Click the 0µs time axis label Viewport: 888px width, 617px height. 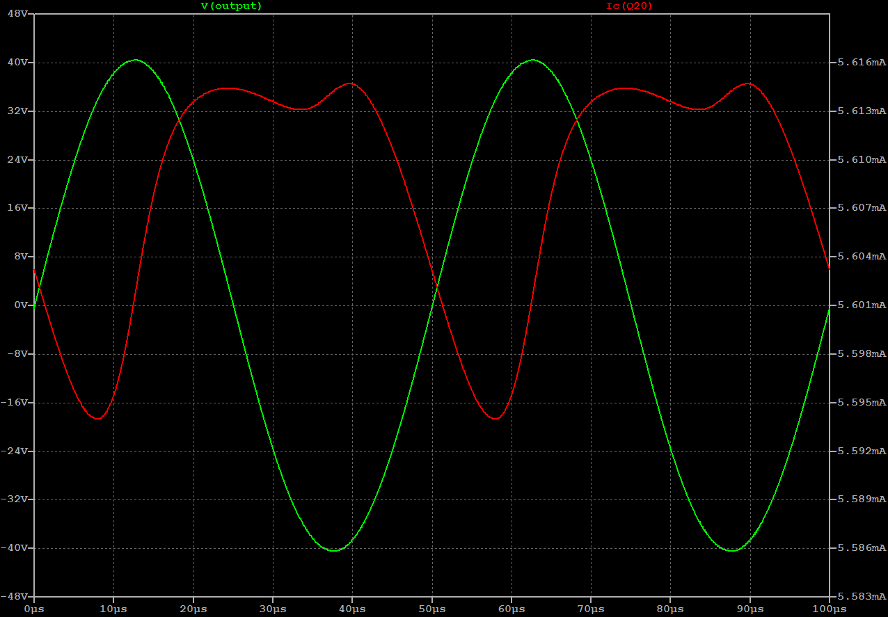[x=33, y=609]
